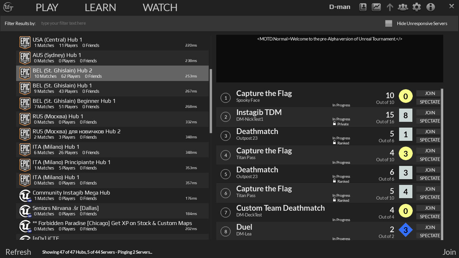The height and width of the screenshot is (258, 459).
Task: Select the 220ms ping value
Action: pos(191,46)
